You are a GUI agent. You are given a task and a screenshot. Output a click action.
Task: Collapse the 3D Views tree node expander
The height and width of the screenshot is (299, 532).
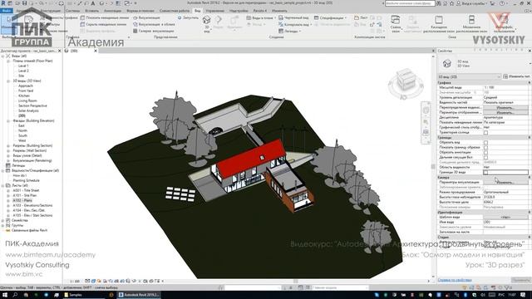8,81
